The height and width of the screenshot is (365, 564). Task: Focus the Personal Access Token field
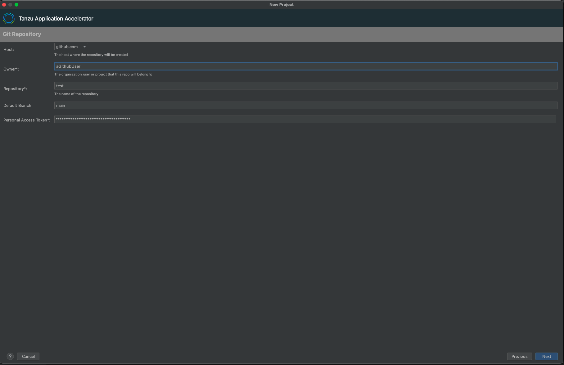(305, 119)
